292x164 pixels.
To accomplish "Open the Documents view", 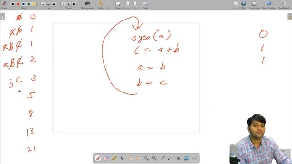I will click(254, 5).
